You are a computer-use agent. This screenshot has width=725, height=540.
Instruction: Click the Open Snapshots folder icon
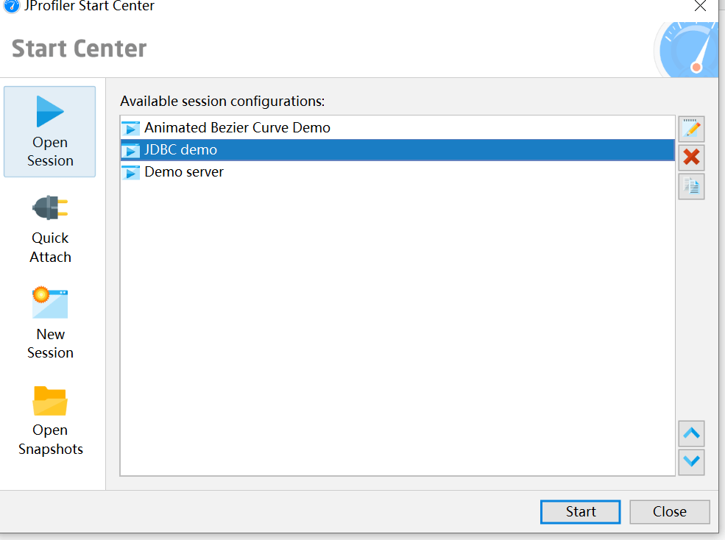[50, 400]
